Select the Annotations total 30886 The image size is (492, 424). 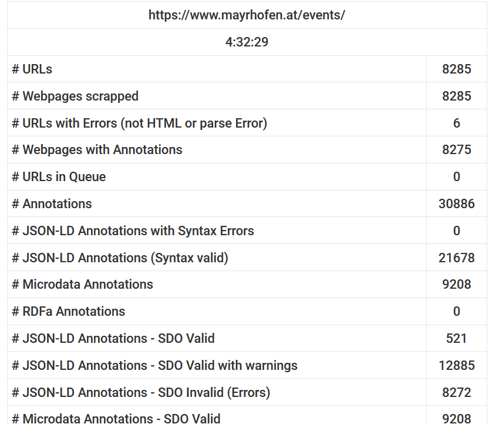coord(457,204)
